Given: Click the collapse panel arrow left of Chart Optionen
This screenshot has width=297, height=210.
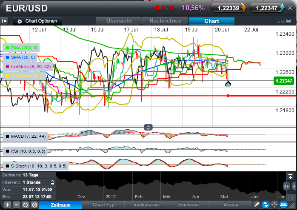Looking at the screenshot, I should pos(4,21).
